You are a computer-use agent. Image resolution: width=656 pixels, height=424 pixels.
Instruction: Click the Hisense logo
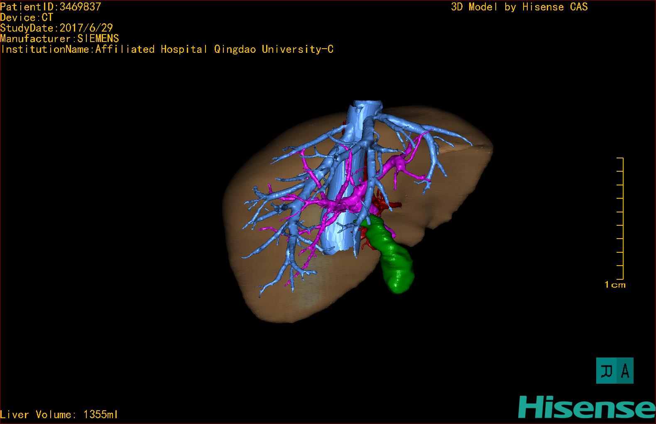click(587, 407)
